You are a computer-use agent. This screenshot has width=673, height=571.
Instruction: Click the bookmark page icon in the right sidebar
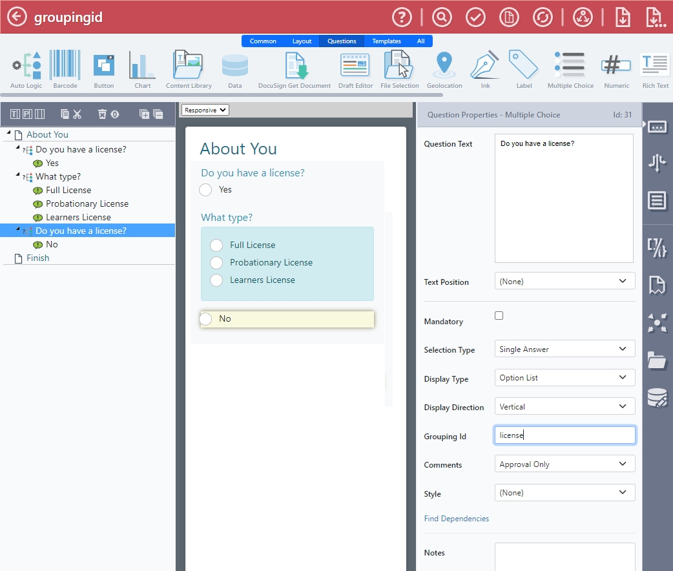[657, 285]
